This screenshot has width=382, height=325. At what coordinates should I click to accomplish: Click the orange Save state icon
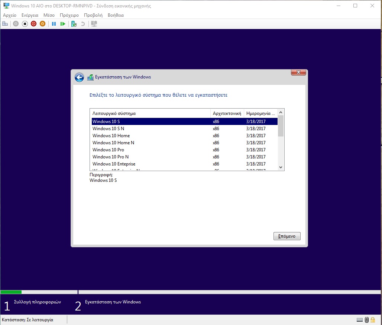[x=42, y=24]
